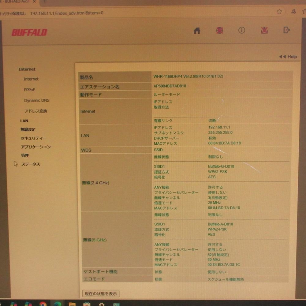Image resolution: width=306 pixels, height=306 pixels.
Task: Click the LAN IP address 192.168.11.1 value
Action: (219, 127)
